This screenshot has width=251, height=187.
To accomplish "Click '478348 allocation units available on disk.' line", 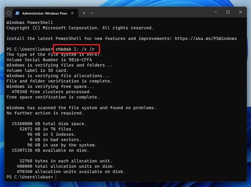I will (71, 172).
